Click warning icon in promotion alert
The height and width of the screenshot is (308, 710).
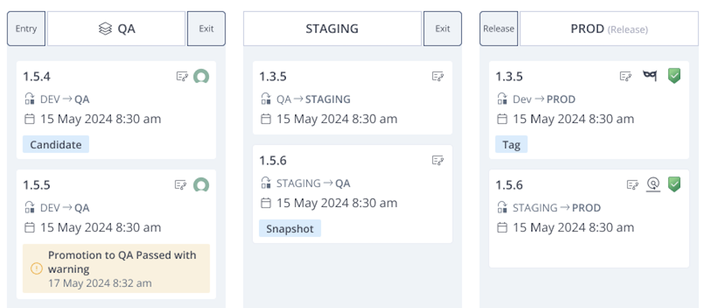[36, 268]
